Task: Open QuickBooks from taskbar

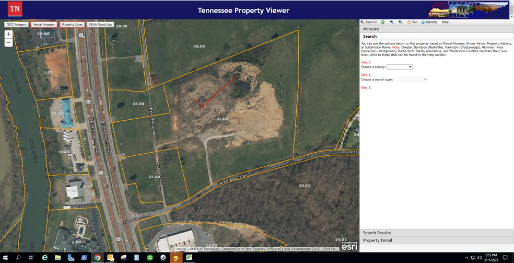Action: (150, 257)
